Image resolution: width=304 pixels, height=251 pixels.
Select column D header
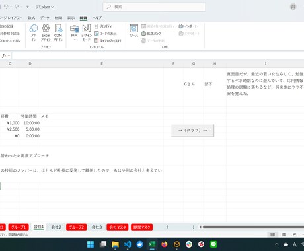(30, 63)
